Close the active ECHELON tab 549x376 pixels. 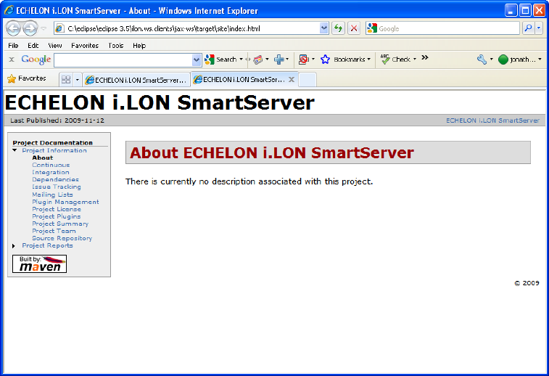291,80
